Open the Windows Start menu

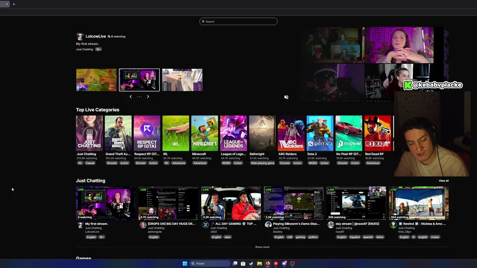point(185,264)
